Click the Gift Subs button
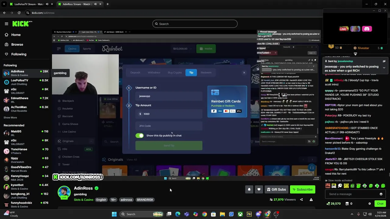390x219 pixels. [x=276, y=189]
